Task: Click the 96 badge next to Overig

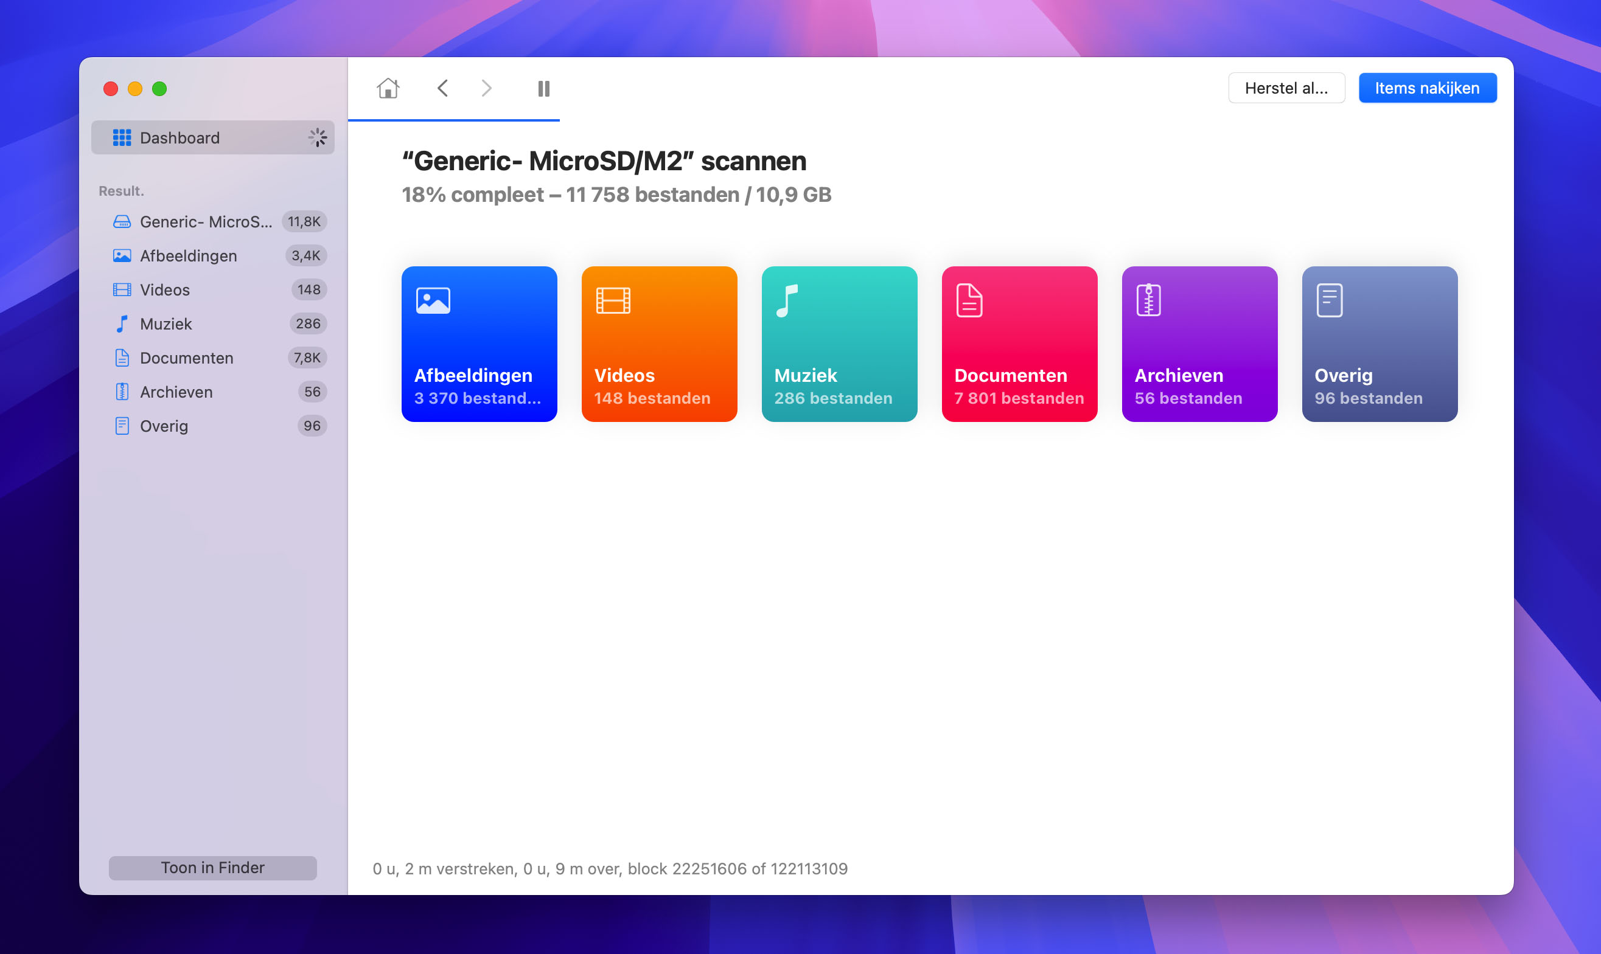Action: pos(312,426)
